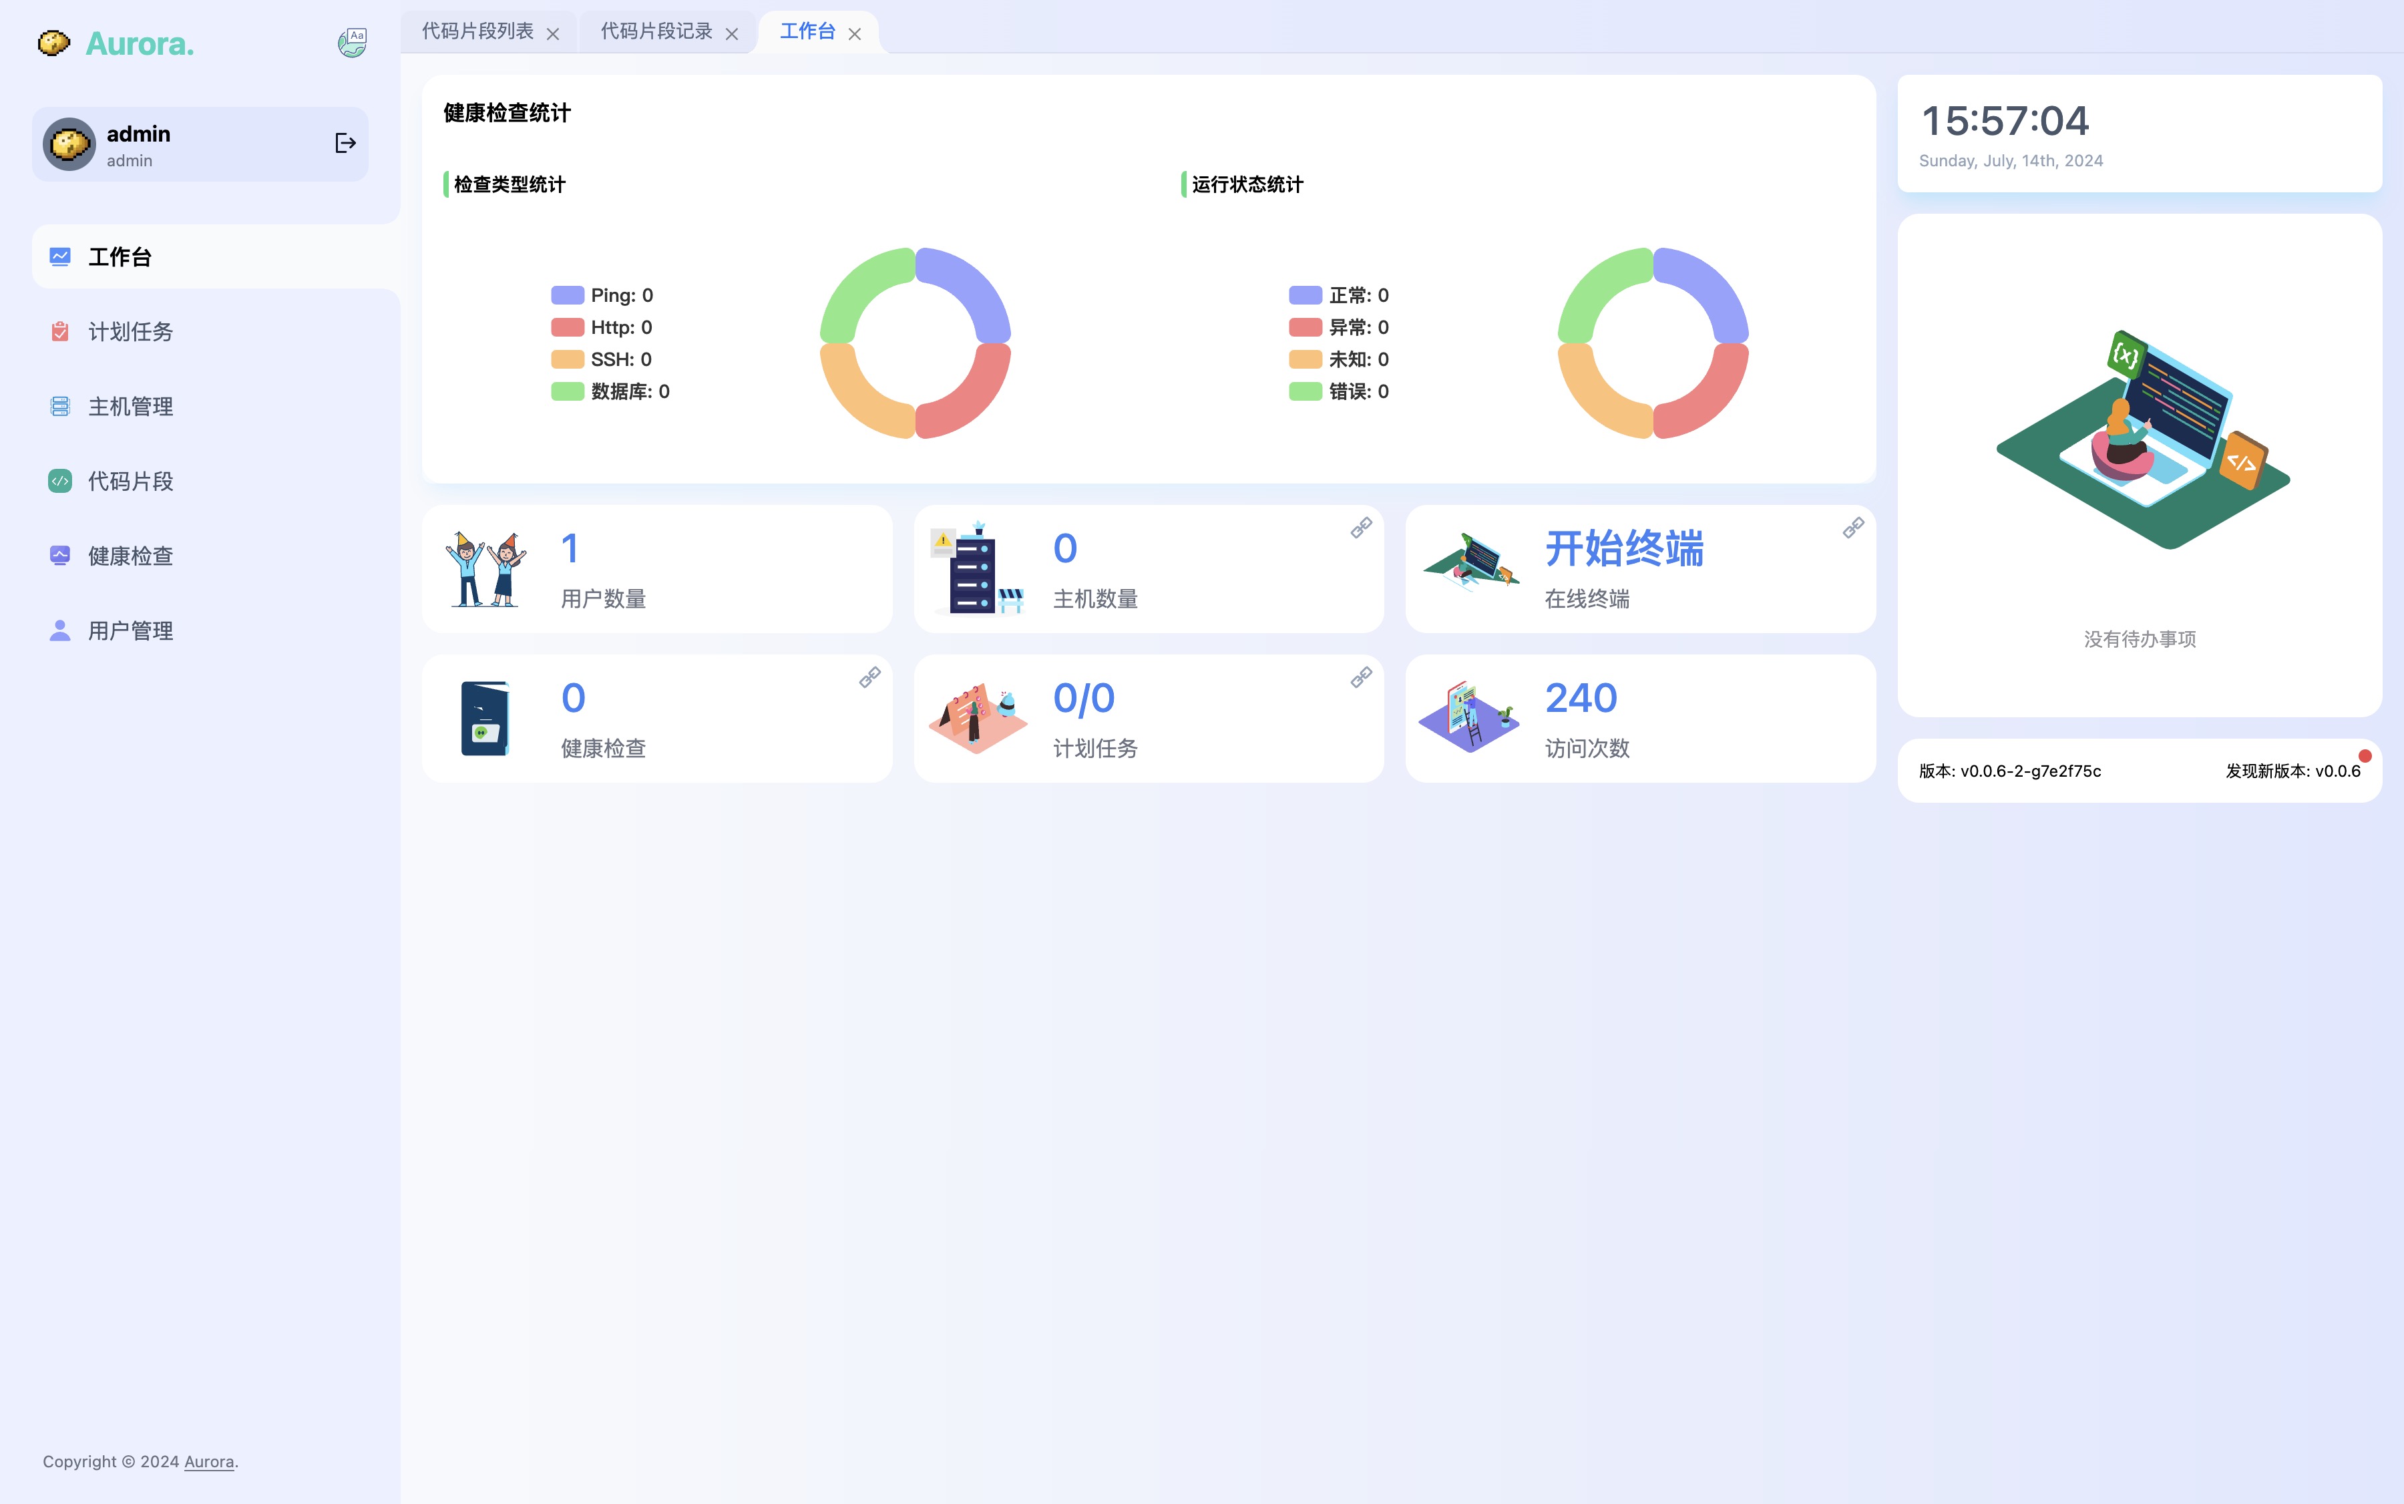Select the 工作台 sidebar icon
The height and width of the screenshot is (1504, 2404).
(59, 256)
